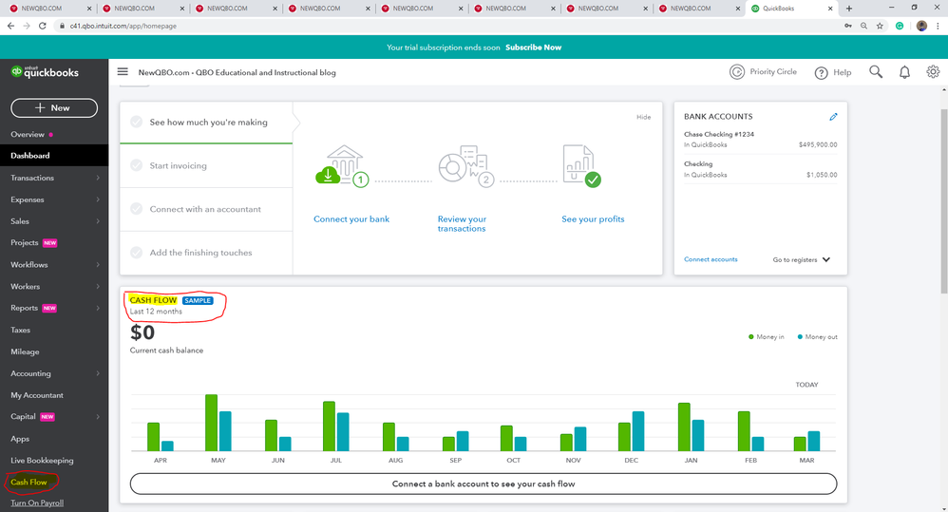The height and width of the screenshot is (512, 948).
Task: Close the QuickBooks browser tab
Action: tap(830, 9)
